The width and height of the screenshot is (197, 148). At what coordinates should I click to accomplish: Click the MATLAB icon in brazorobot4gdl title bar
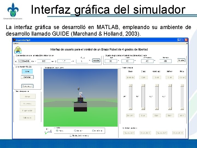14,40
